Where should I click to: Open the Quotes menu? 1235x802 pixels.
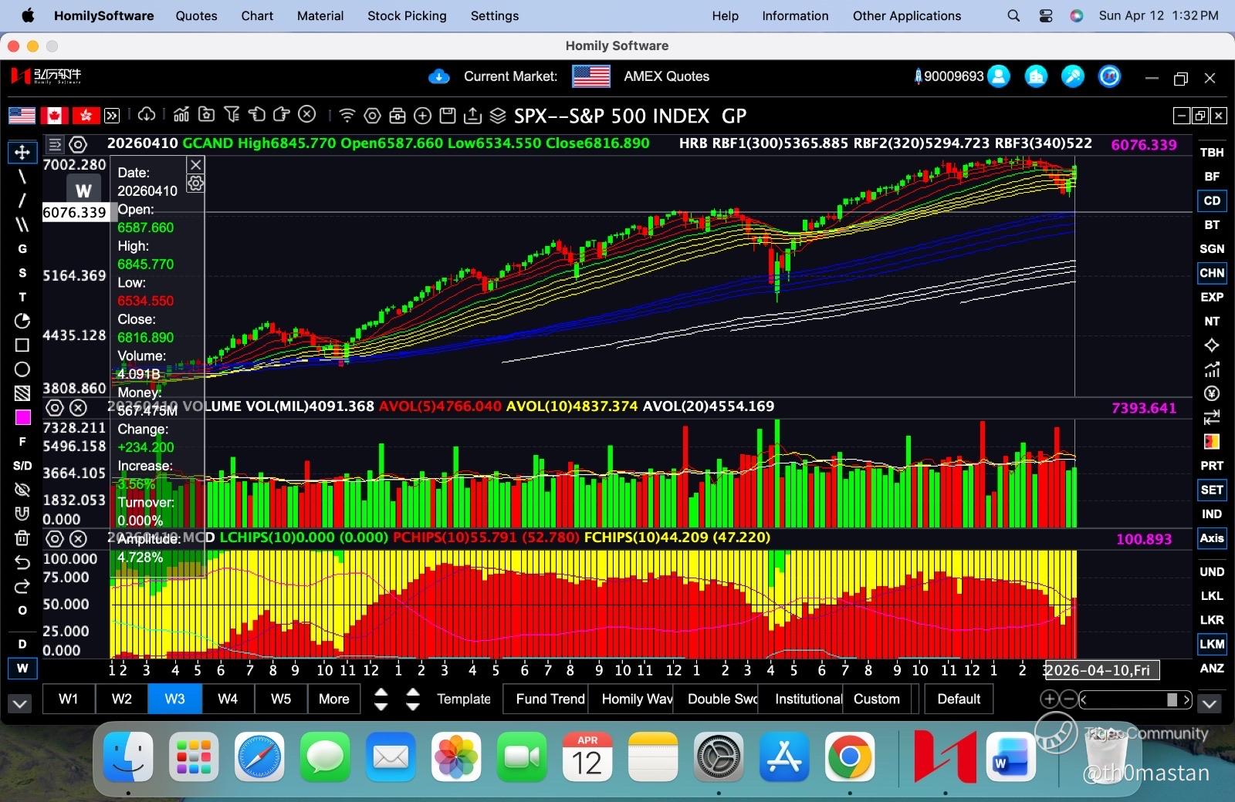point(196,15)
